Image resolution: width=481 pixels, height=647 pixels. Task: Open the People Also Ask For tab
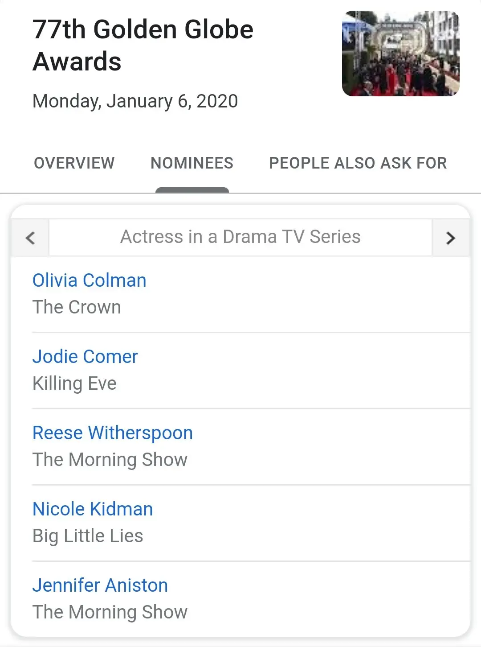(x=358, y=163)
